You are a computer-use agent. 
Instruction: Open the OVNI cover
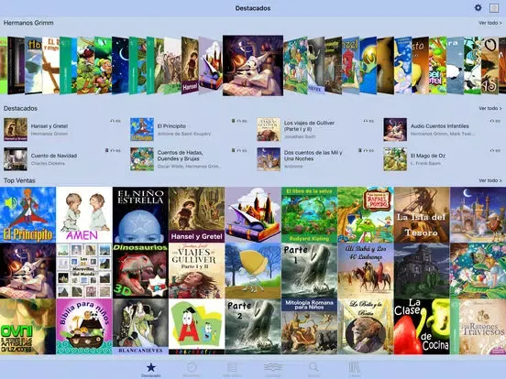coord(27,327)
